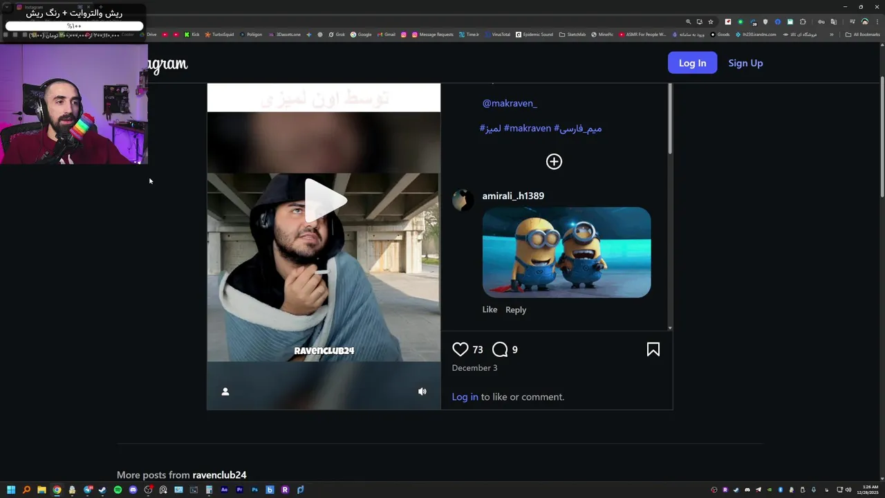The width and height of the screenshot is (885, 498).
Task: Click the Log In button
Action: click(692, 63)
